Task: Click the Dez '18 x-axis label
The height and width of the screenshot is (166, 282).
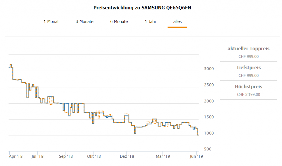Action: (x=127, y=157)
